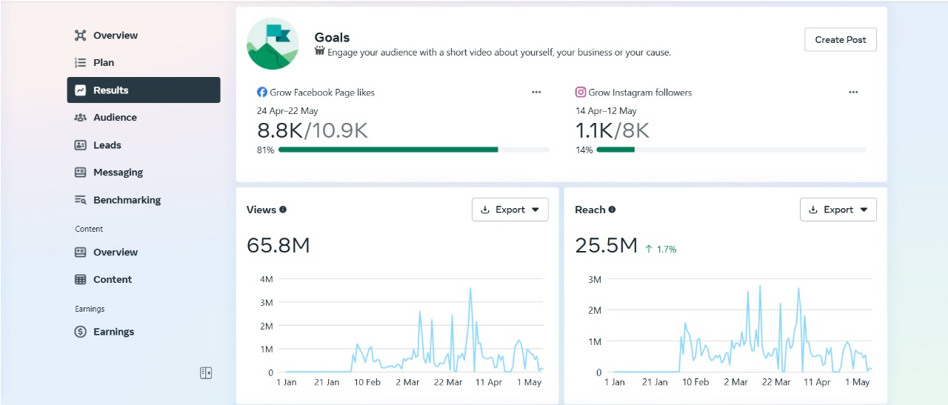Image resolution: width=948 pixels, height=405 pixels.
Task: Select the Results menu item
Action: tap(144, 90)
